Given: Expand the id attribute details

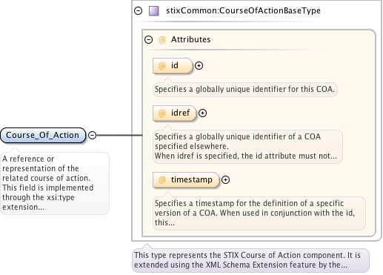Looking at the screenshot, I should pos(199,65).
